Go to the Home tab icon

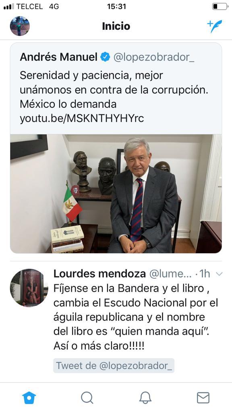29,397
